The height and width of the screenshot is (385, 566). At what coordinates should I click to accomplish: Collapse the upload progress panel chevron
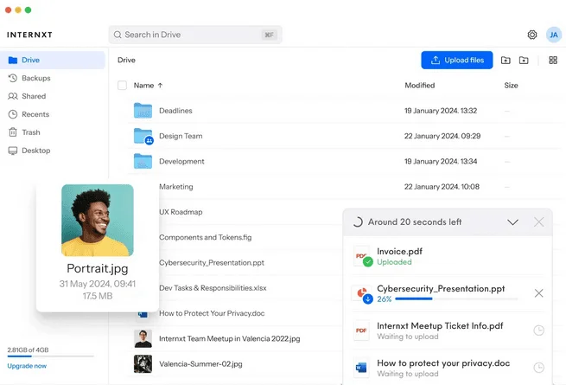click(x=513, y=222)
